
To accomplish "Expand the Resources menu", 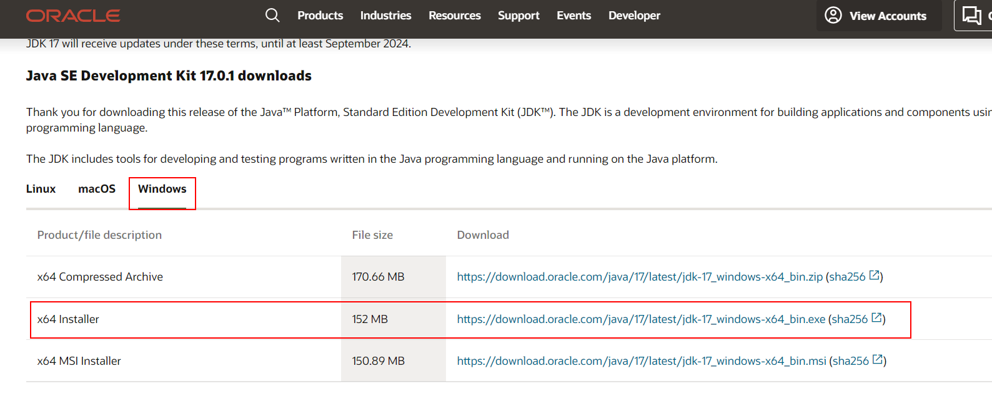I will coord(454,16).
